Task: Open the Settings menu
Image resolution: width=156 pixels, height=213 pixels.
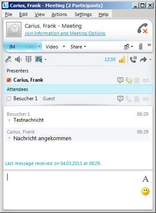Action: 83,14
